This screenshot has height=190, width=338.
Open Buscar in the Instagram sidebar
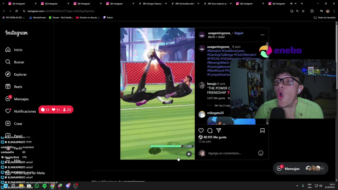15,62
